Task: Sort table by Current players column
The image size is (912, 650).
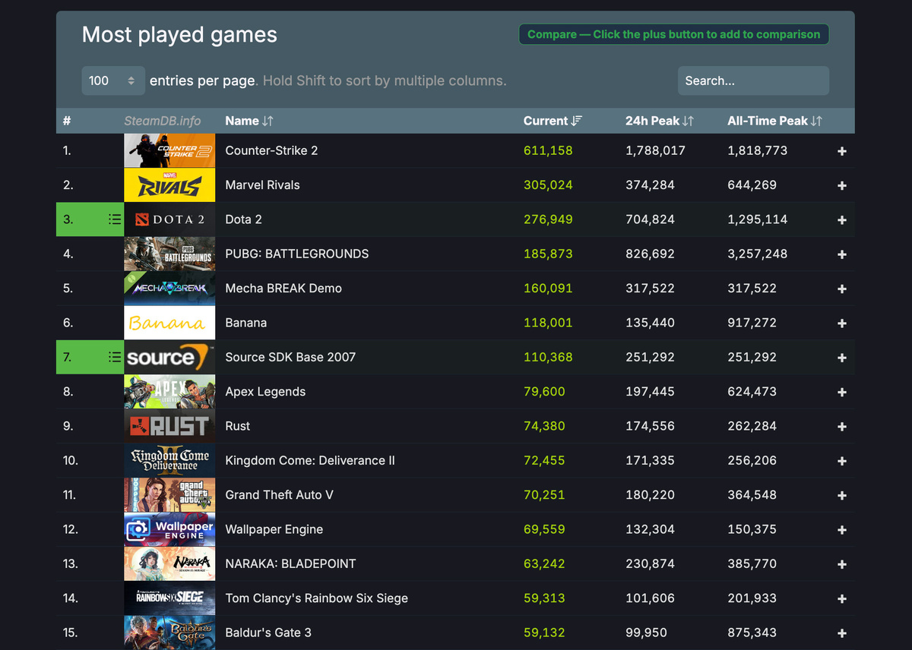Action: pos(553,121)
